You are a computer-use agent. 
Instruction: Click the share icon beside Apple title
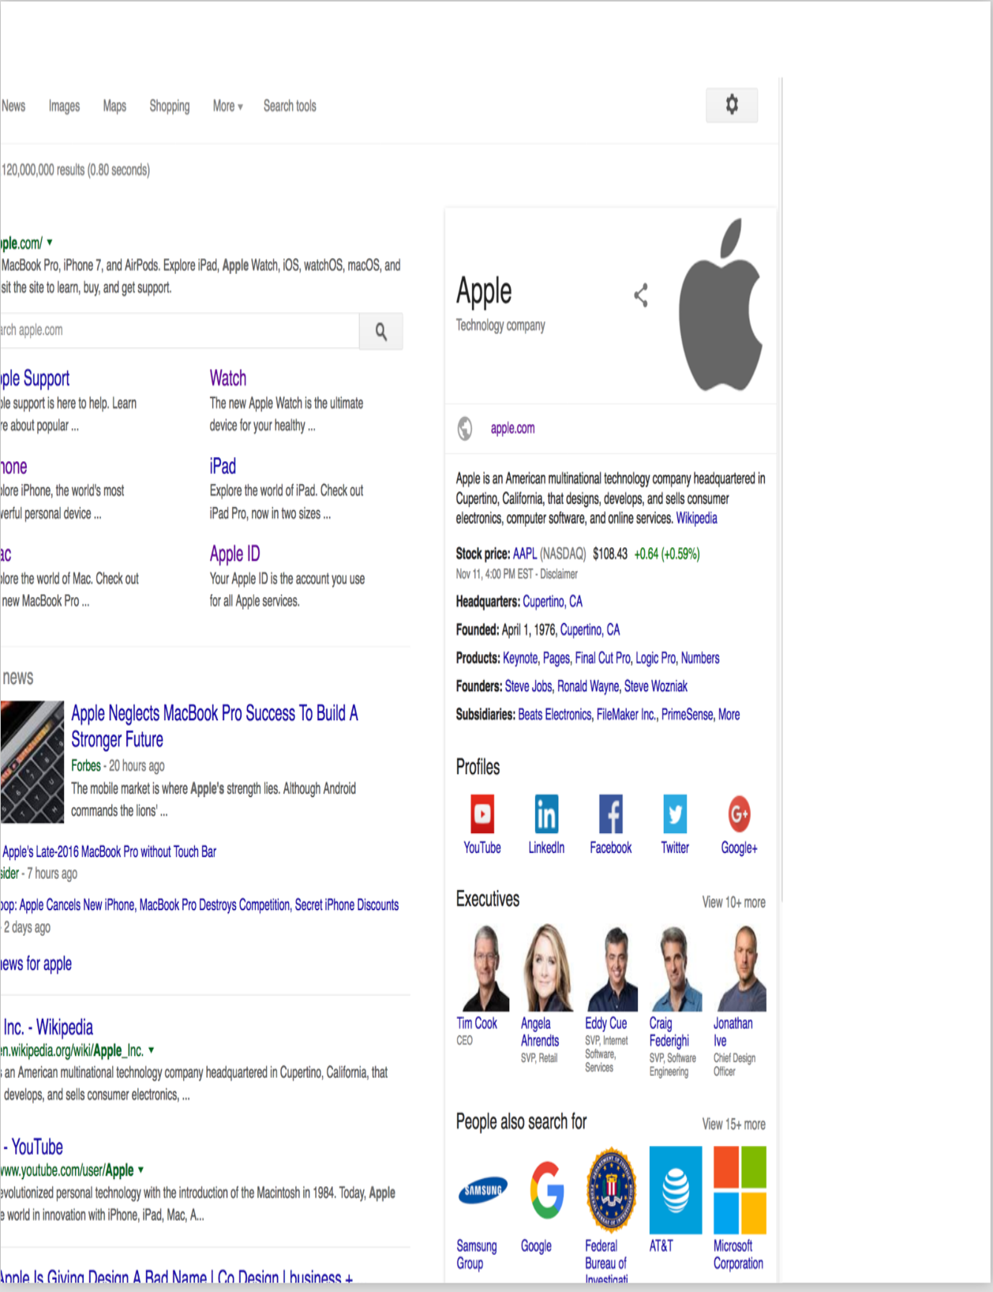tap(641, 295)
